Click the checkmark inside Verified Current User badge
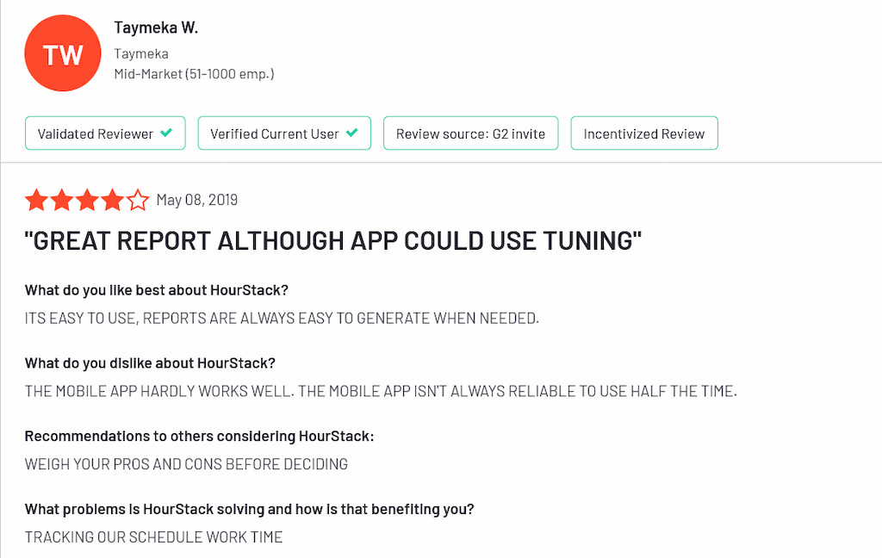 351,133
